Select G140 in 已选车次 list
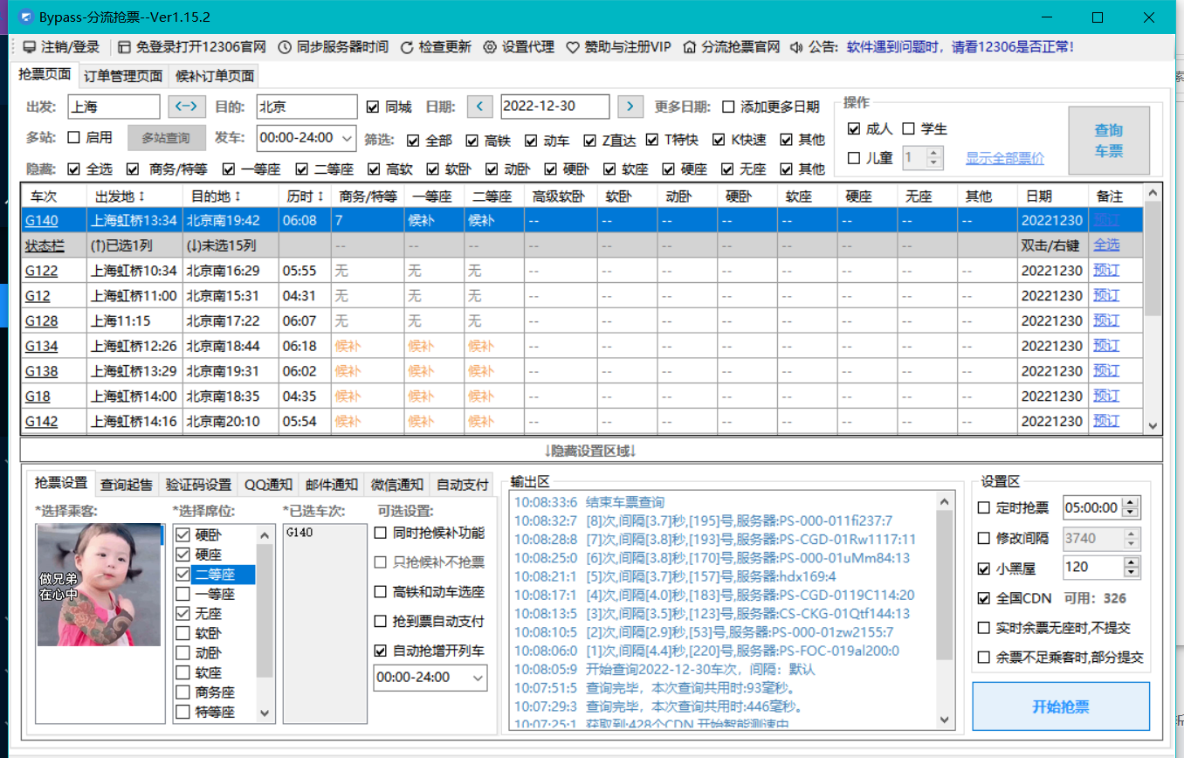This screenshot has width=1184, height=758. click(x=300, y=533)
